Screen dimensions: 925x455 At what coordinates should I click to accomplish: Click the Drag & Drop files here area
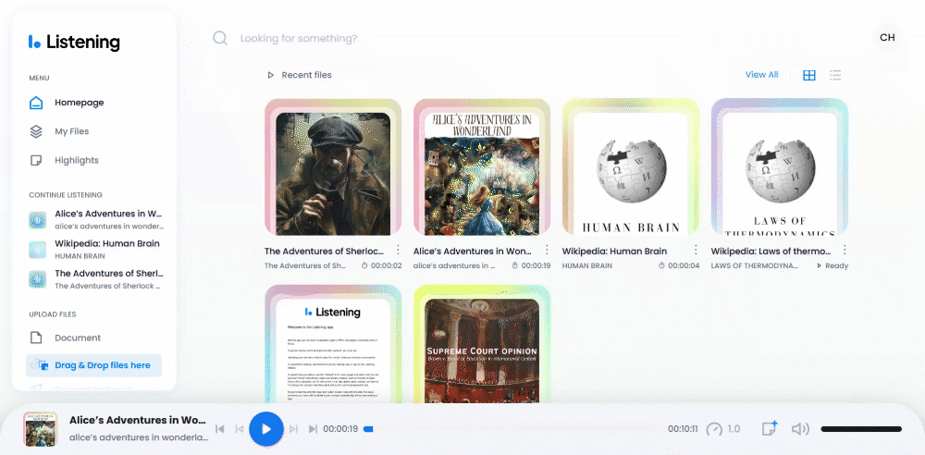point(93,365)
